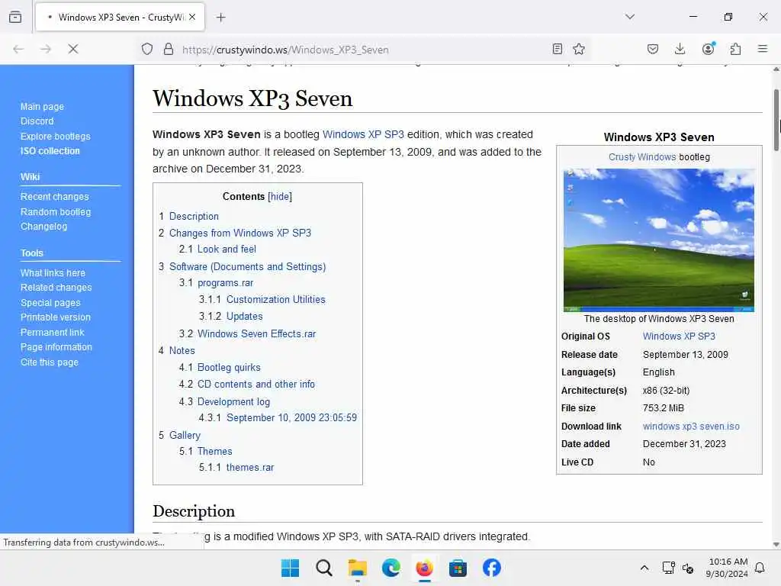The width and height of the screenshot is (781, 586).
Task: Open Changelog sidebar link
Action: (43, 226)
